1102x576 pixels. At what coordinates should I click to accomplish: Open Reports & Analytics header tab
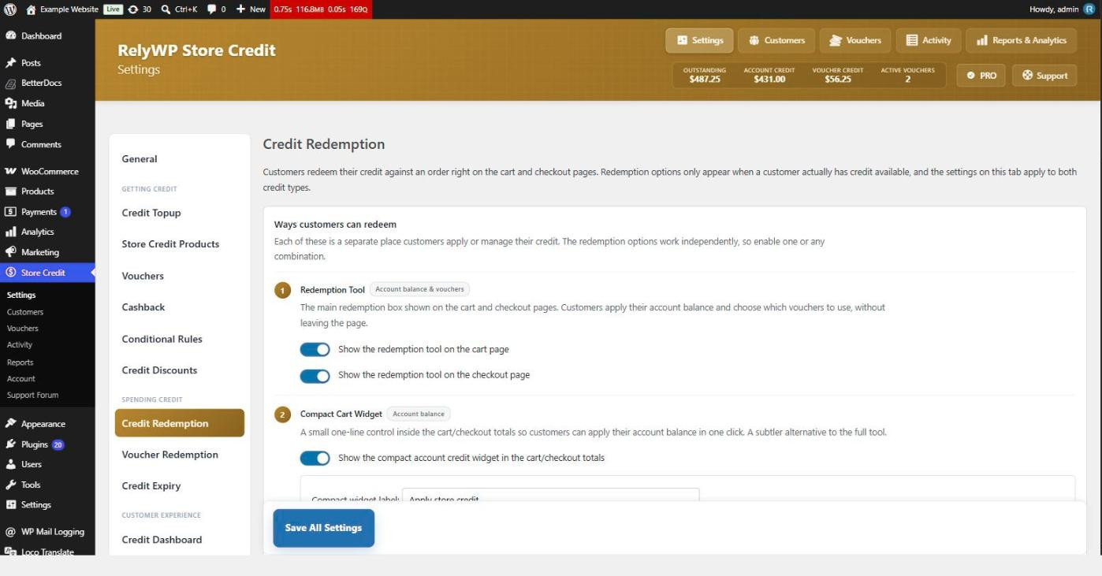point(1021,40)
